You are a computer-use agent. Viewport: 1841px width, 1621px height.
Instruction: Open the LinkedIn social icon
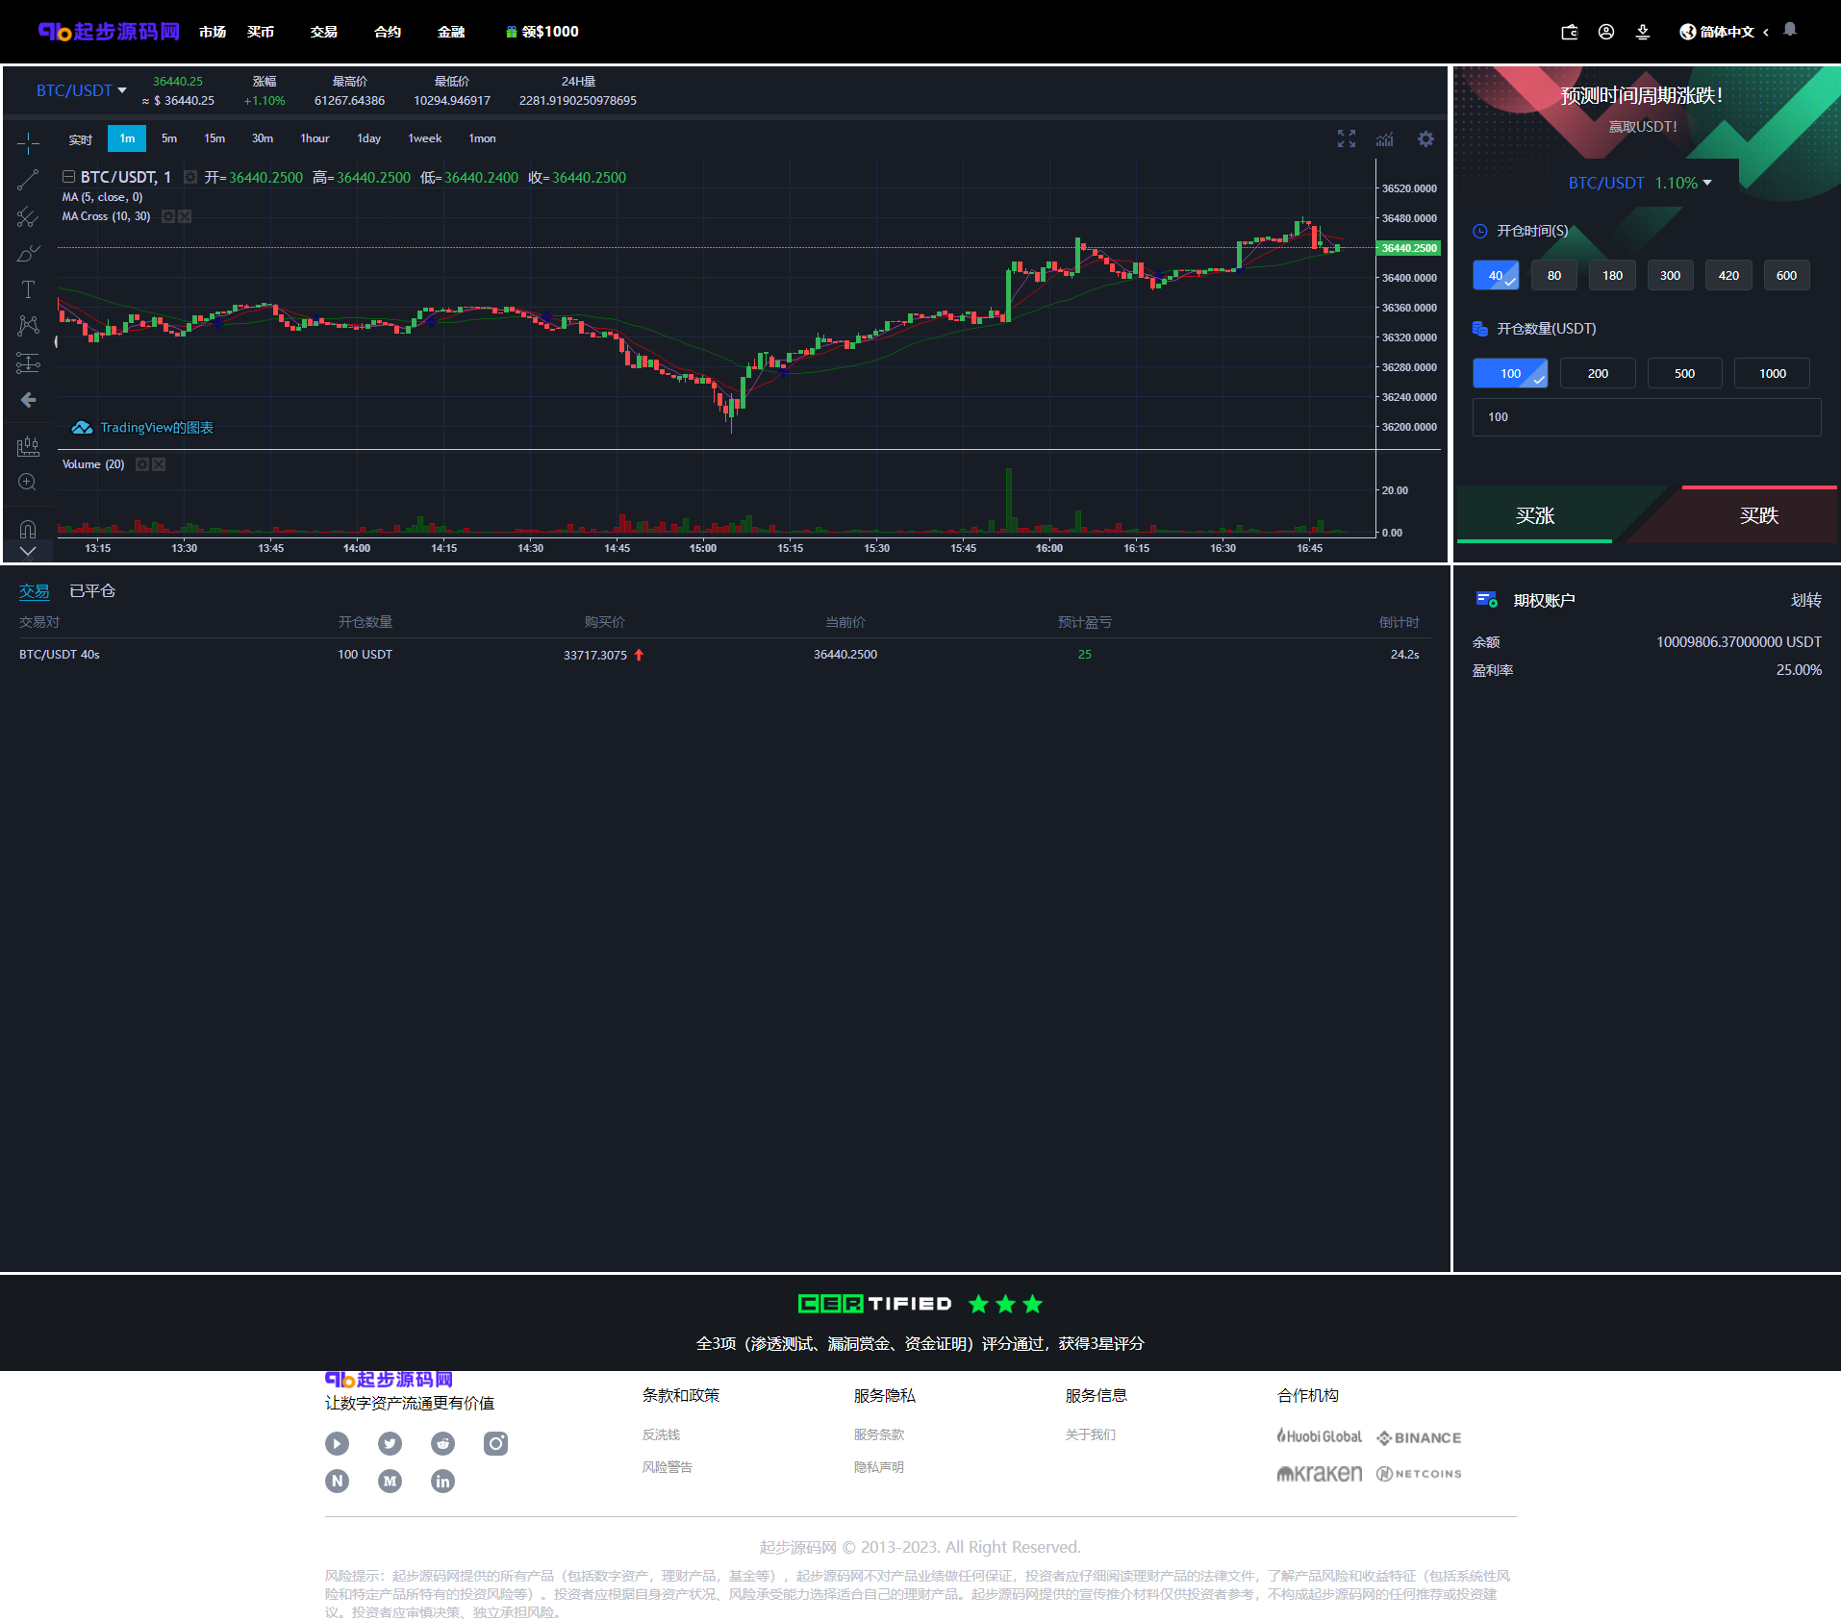click(442, 1481)
